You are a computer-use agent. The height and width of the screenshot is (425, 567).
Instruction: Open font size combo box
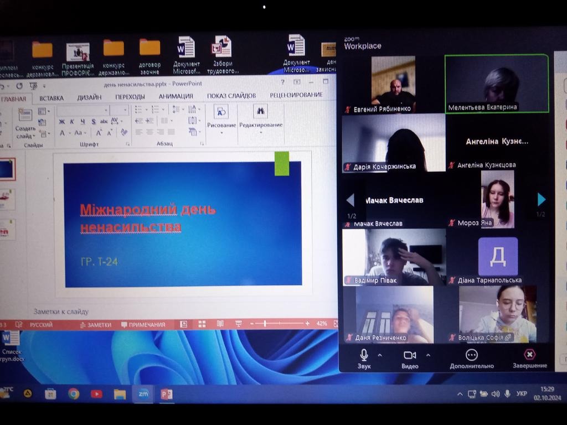pyautogui.click(x=119, y=110)
